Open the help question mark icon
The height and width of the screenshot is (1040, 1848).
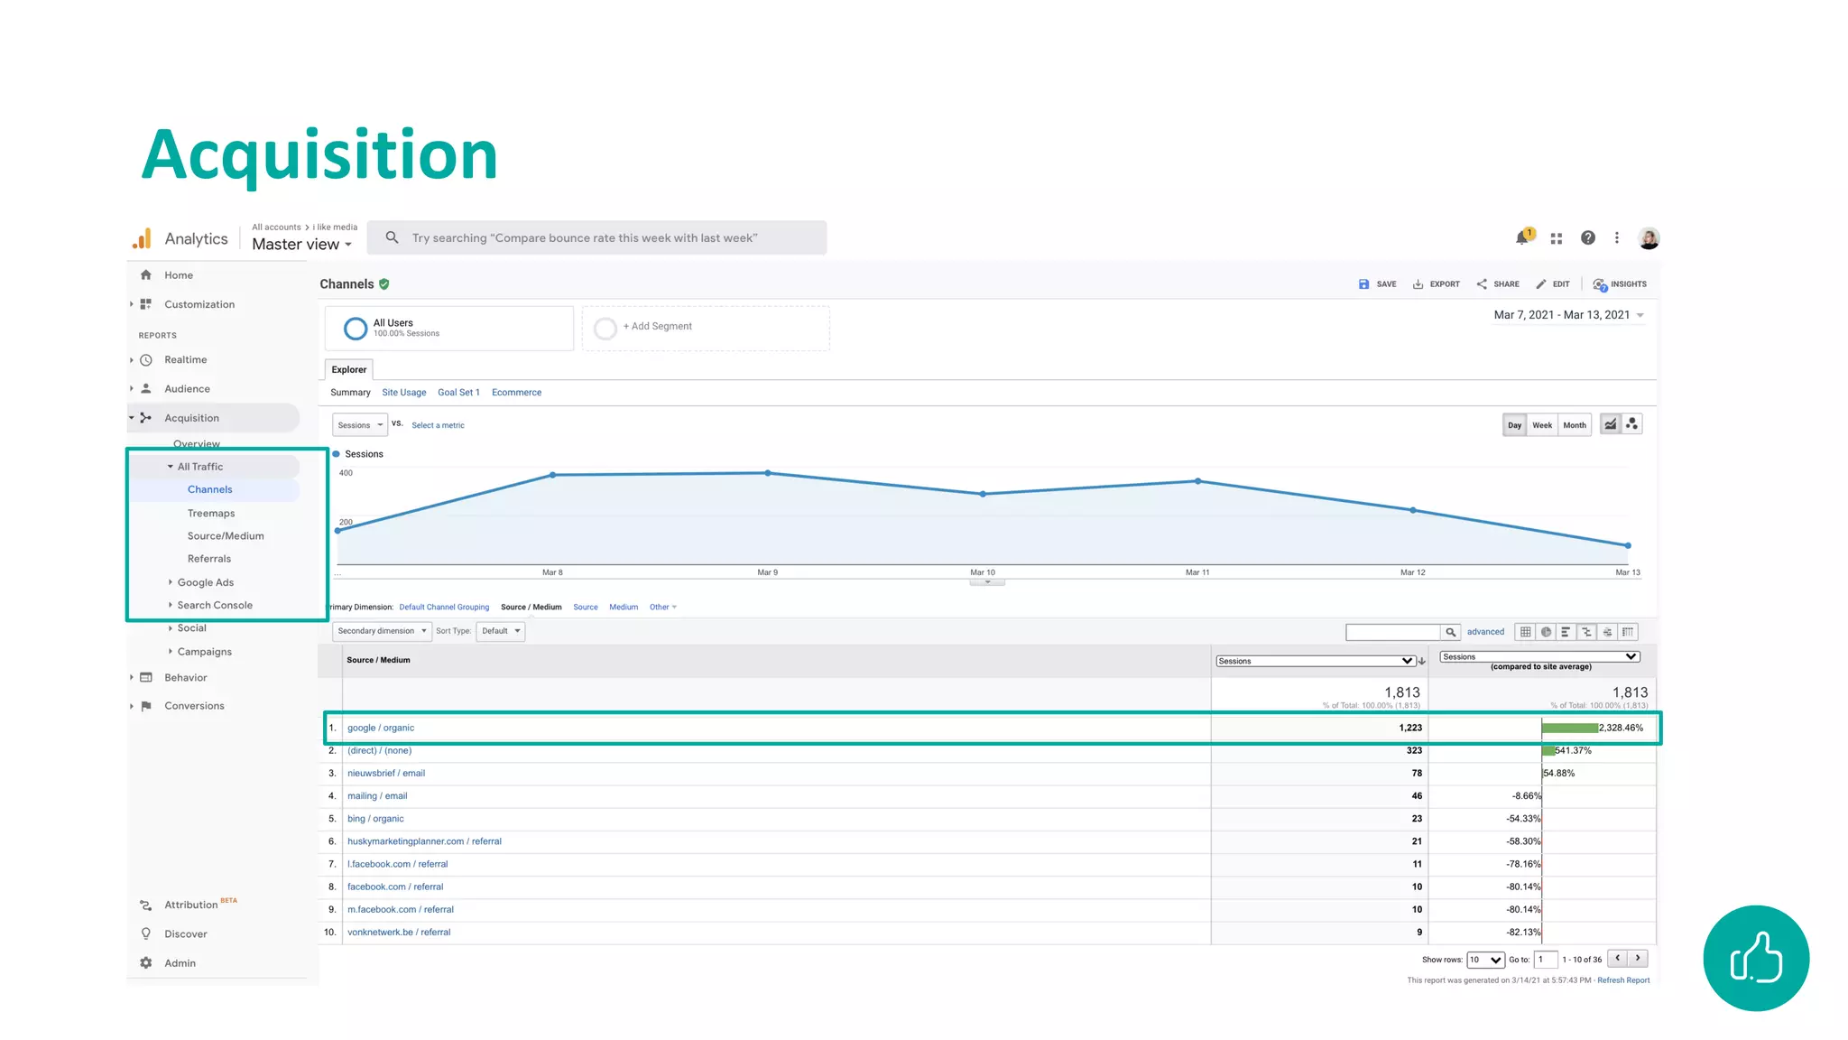[1587, 238]
